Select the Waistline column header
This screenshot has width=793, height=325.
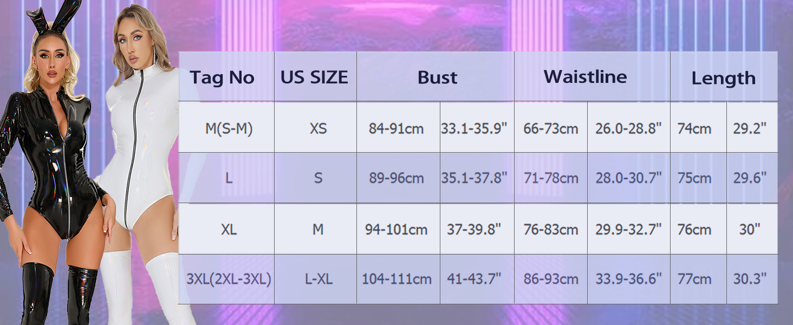585,76
